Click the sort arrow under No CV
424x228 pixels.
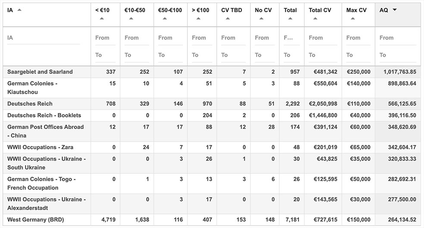click(x=261, y=19)
